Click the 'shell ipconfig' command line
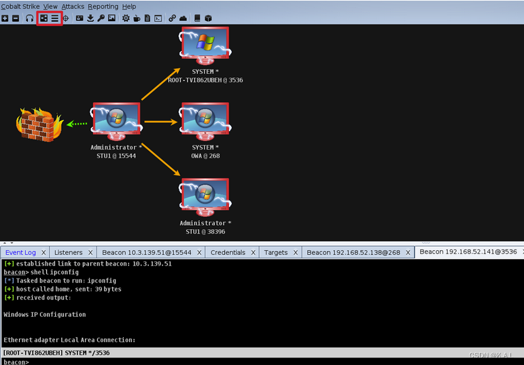The image size is (524, 365). [41, 272]
